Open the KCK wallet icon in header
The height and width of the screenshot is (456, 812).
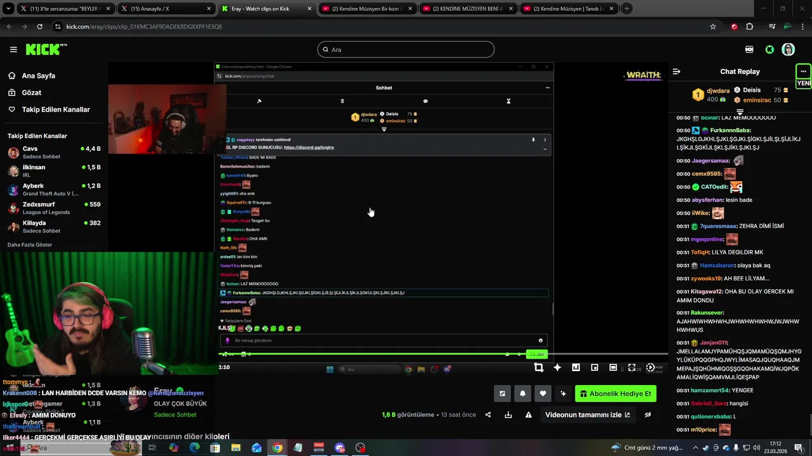coord(749,49)
